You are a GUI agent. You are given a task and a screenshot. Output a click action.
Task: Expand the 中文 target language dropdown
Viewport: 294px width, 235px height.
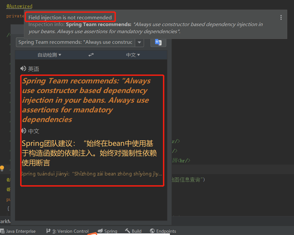133,55
